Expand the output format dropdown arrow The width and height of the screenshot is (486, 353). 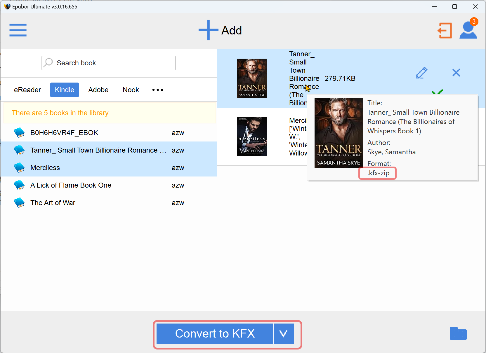click(284, 333)
